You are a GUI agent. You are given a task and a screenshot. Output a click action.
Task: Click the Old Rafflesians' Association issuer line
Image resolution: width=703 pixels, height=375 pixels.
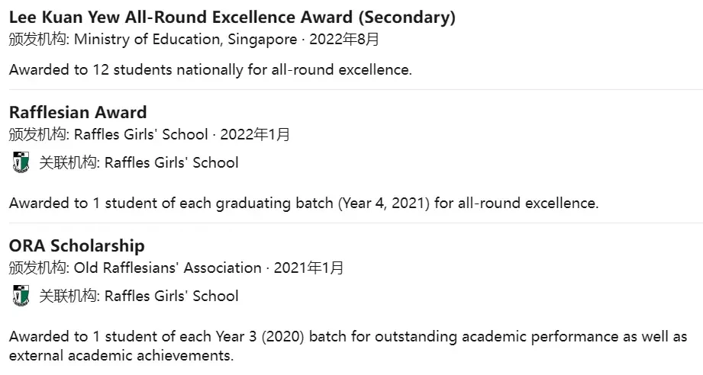point(176,268)
